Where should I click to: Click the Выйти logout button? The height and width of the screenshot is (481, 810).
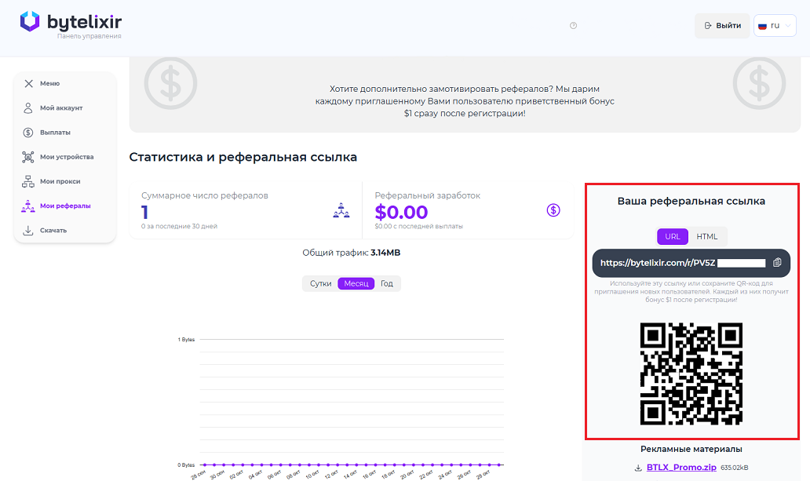click(x=722, y=25)
